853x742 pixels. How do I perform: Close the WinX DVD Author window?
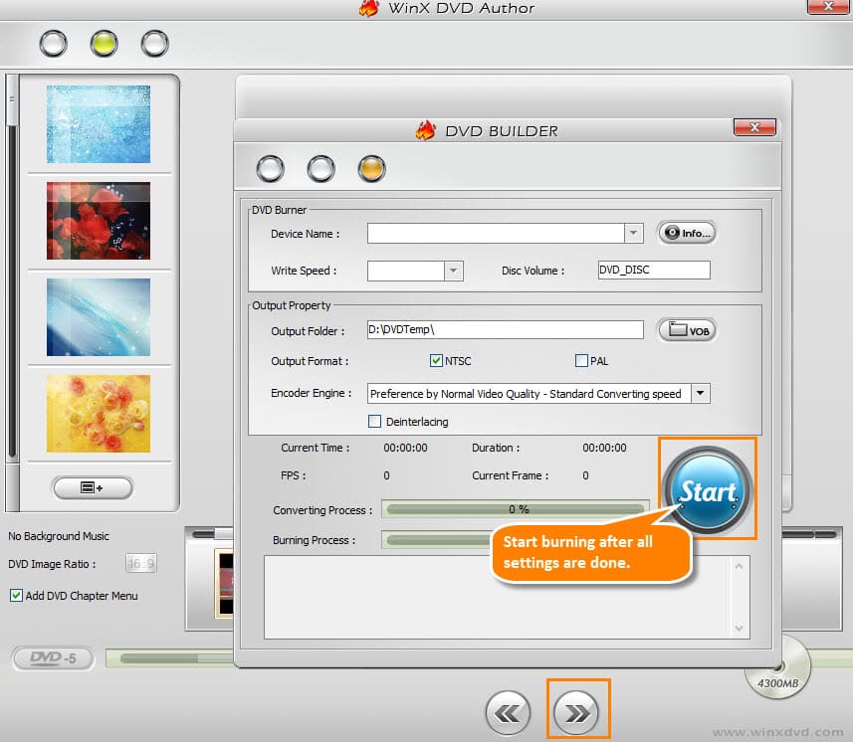click(x=828, y=7)
